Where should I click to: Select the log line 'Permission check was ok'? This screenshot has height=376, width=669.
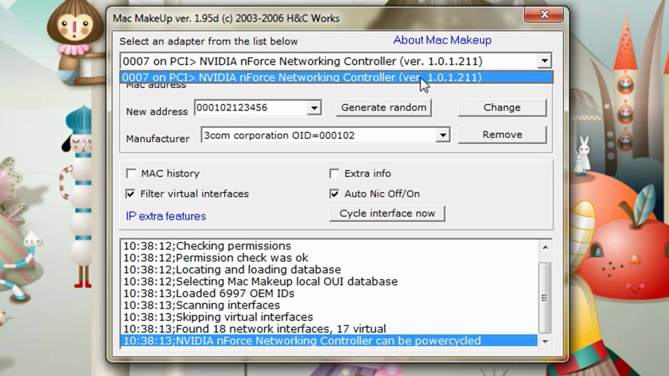(329, 258)
